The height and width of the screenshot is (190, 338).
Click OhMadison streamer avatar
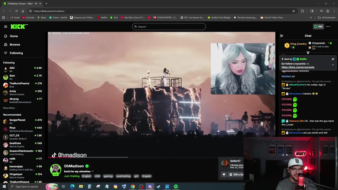(55, 169)
